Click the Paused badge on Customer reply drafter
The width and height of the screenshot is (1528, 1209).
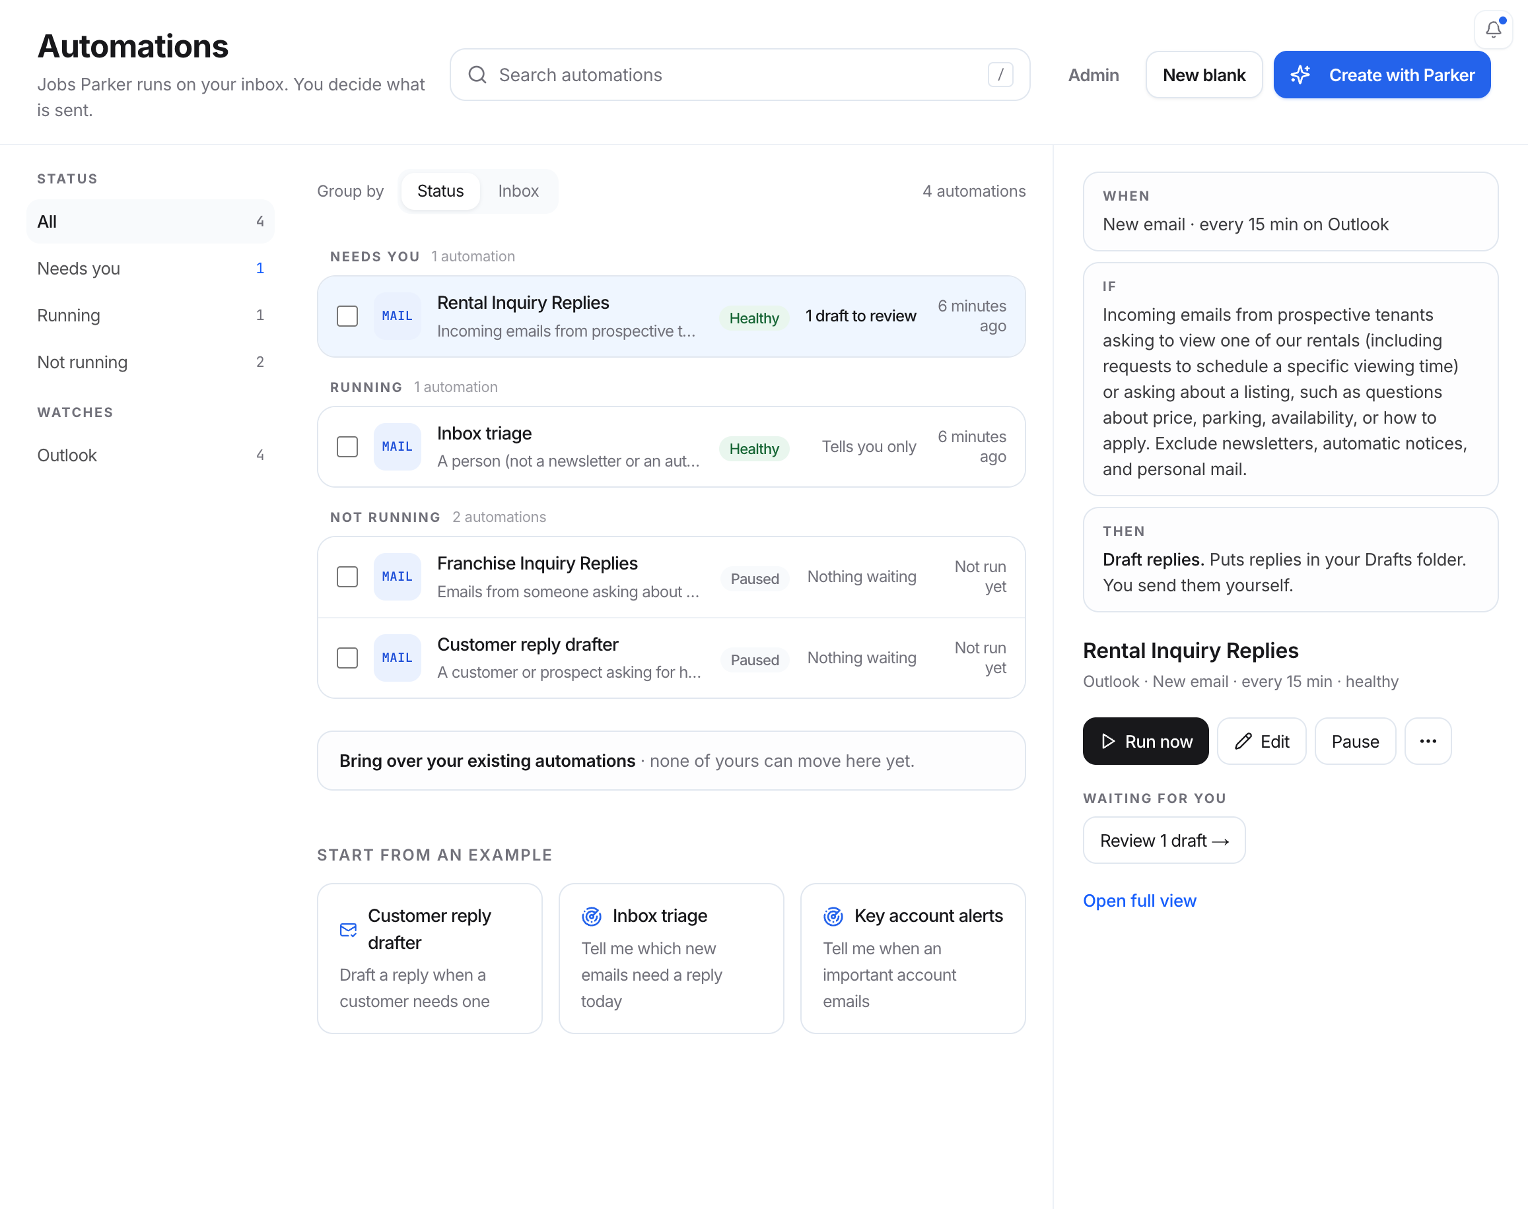click(754, 660)
